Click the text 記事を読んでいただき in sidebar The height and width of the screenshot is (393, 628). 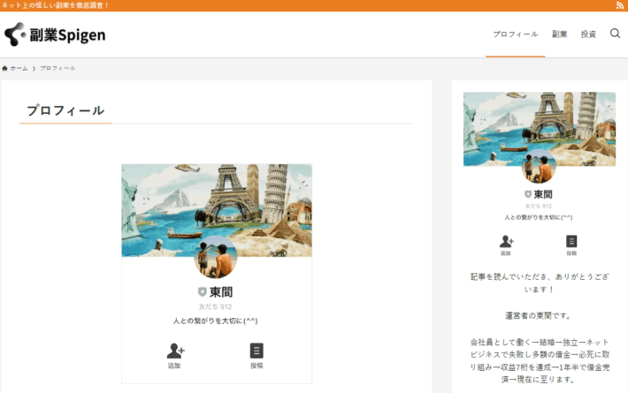[509, 276]
